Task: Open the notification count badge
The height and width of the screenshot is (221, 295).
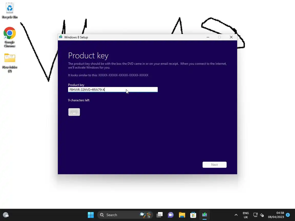Action: point(288,215)
